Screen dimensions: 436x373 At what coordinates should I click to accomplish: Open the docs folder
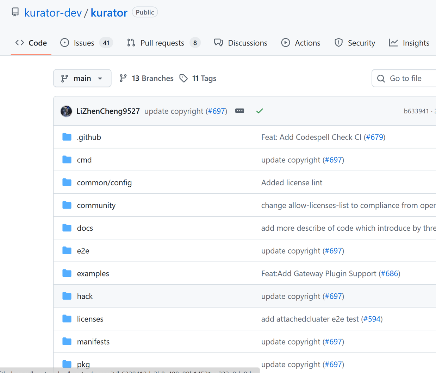pos(85,228)
